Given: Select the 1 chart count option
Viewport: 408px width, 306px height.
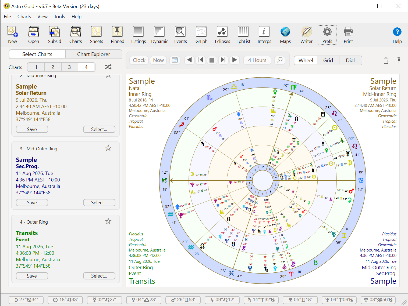Looking at the screenshot, I should point(36,67).
